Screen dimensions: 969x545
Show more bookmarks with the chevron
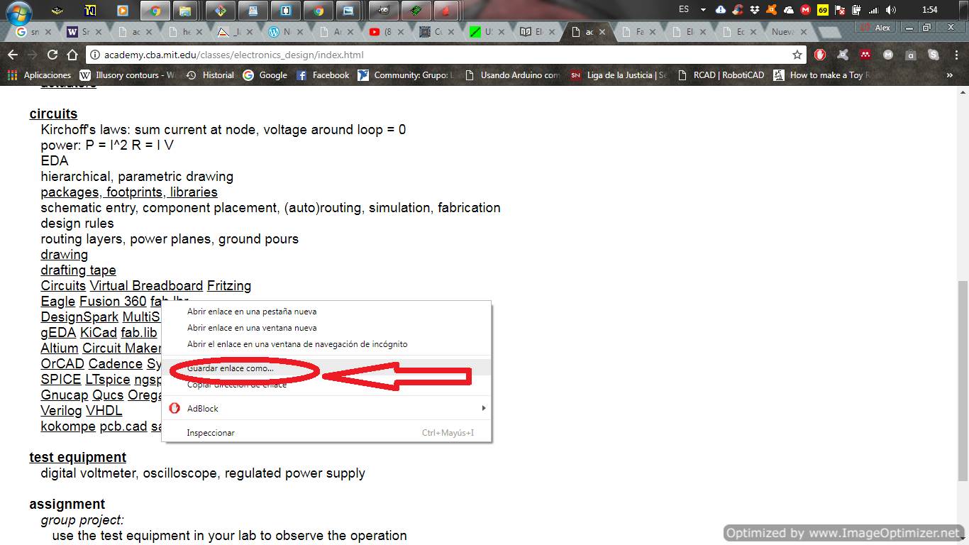(x=950, y=75)
